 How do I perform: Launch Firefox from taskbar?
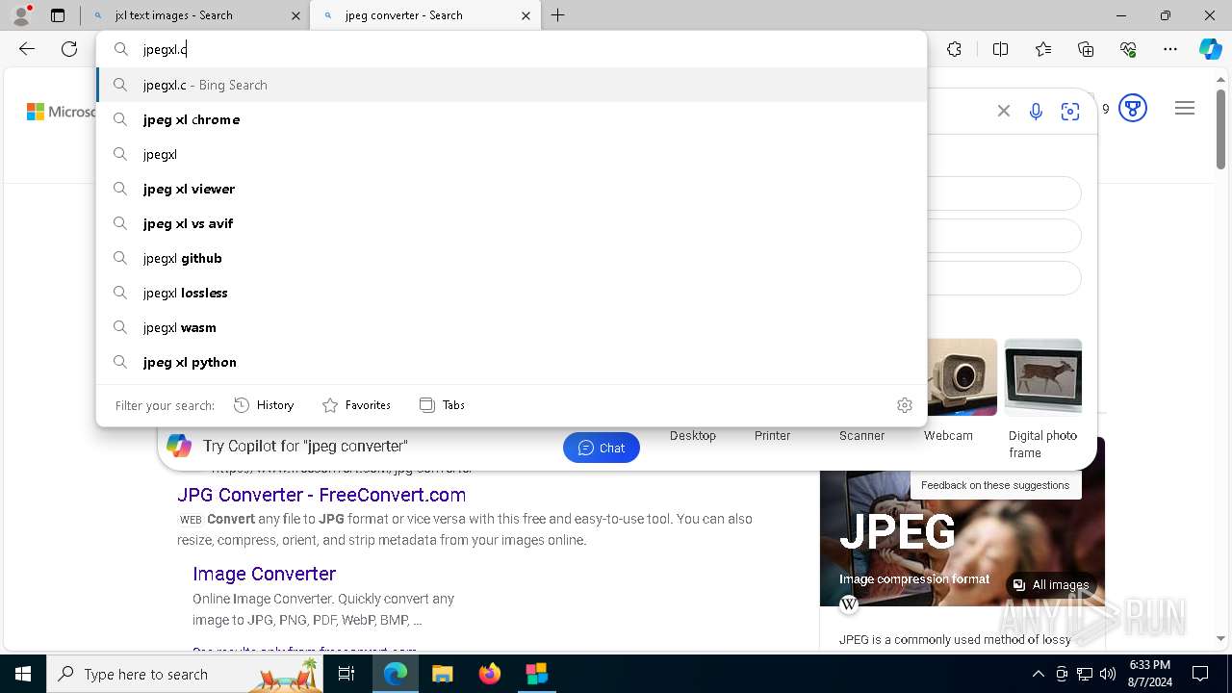click(490, 674)
